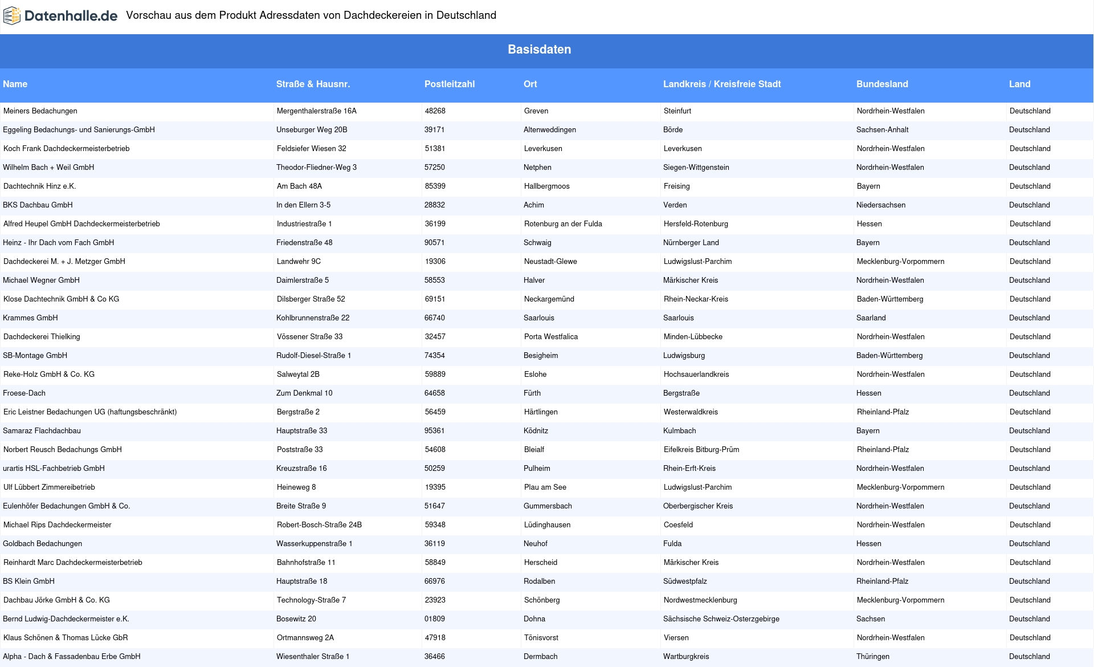The width and height of the screenshot is (1094, 667).
Task: Click district cell Siegen-Wittgenstein
Action: click(696, 168)
